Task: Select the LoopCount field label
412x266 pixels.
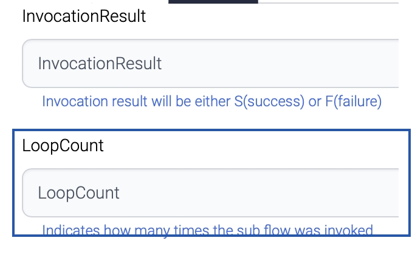Action: 63,146
